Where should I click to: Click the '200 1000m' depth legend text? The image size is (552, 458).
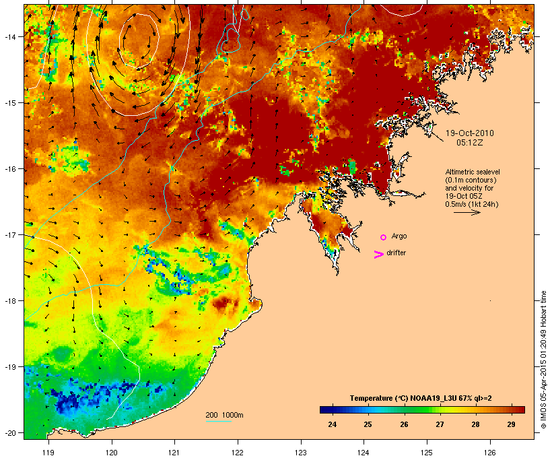(x=224, y=415)
